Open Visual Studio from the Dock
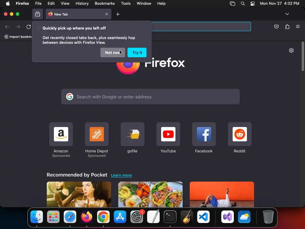The height and width of the screenshot is (229, 305). [228, 217]
